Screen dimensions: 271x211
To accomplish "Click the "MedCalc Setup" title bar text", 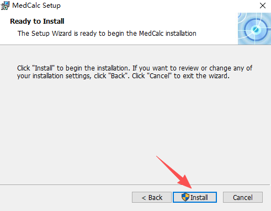I will (x=36, y=6).
